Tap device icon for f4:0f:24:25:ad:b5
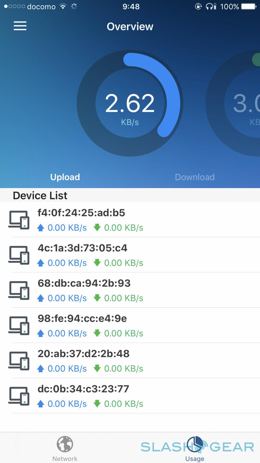260x463 pixels. 19,220
